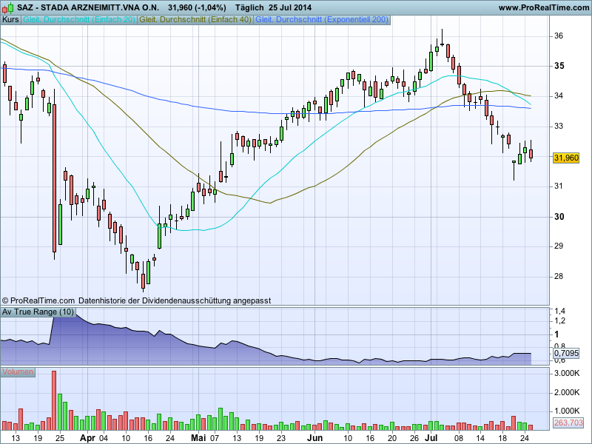Click the ATR value tag 0,7095
This screenshot has width=592, height=444.
point(566,354)
